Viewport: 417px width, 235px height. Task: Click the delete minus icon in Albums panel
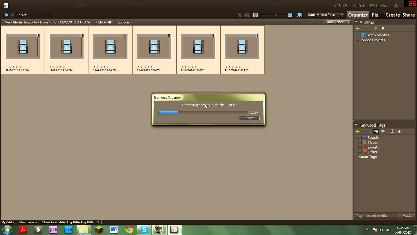click(367, 28)
